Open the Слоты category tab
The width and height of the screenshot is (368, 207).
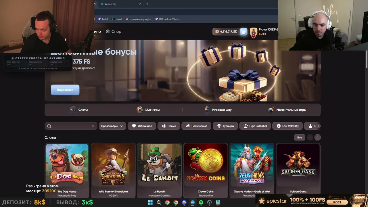tap(79, 110)
